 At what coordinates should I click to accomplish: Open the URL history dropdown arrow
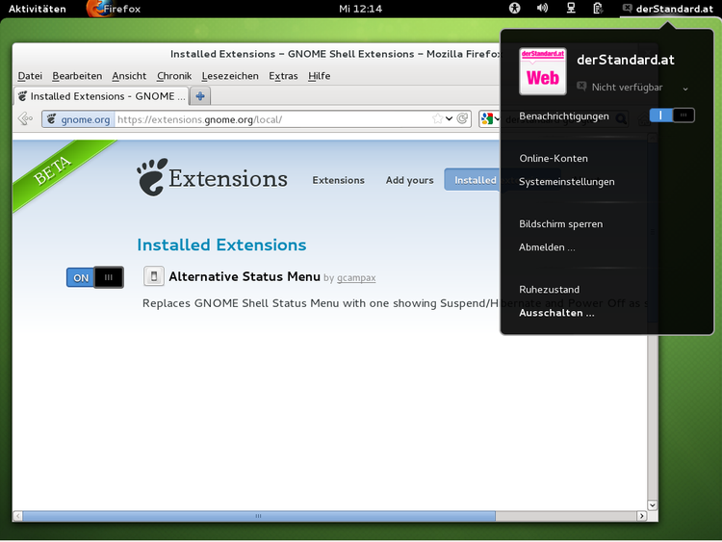450,119
